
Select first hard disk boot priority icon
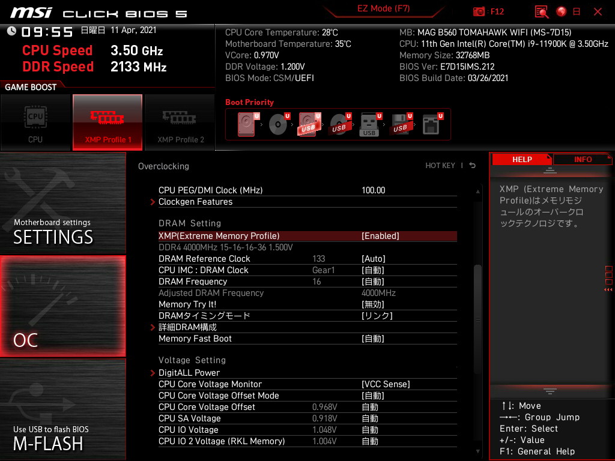tap(246, 125)
